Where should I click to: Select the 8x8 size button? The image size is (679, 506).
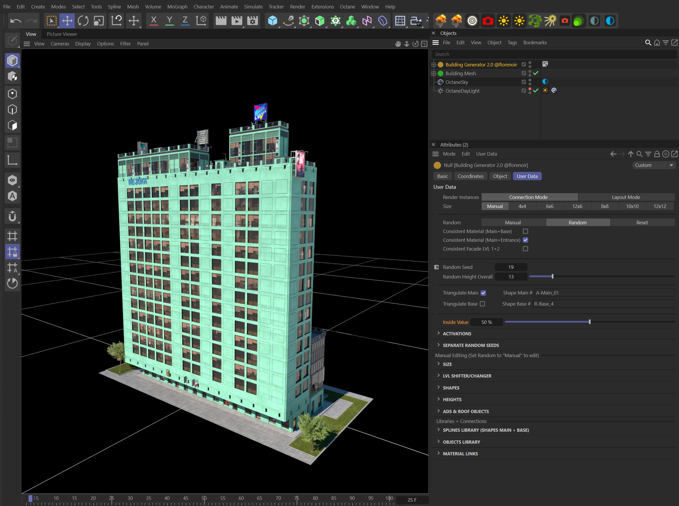(605, 206)
